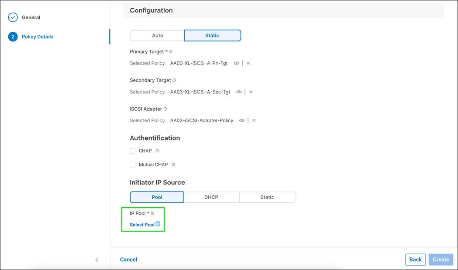458x270 pixels.
Task: View the Secondary Target info icon
Action: [x=174, y=80]
